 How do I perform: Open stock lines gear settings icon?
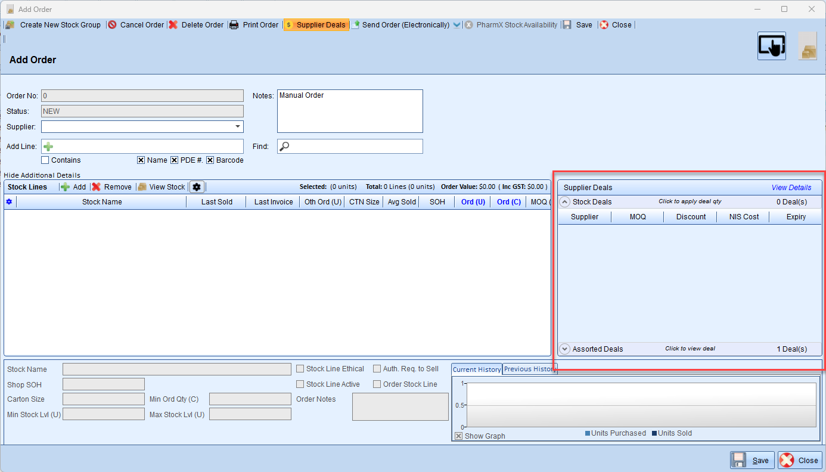click(x=197, y=187)
